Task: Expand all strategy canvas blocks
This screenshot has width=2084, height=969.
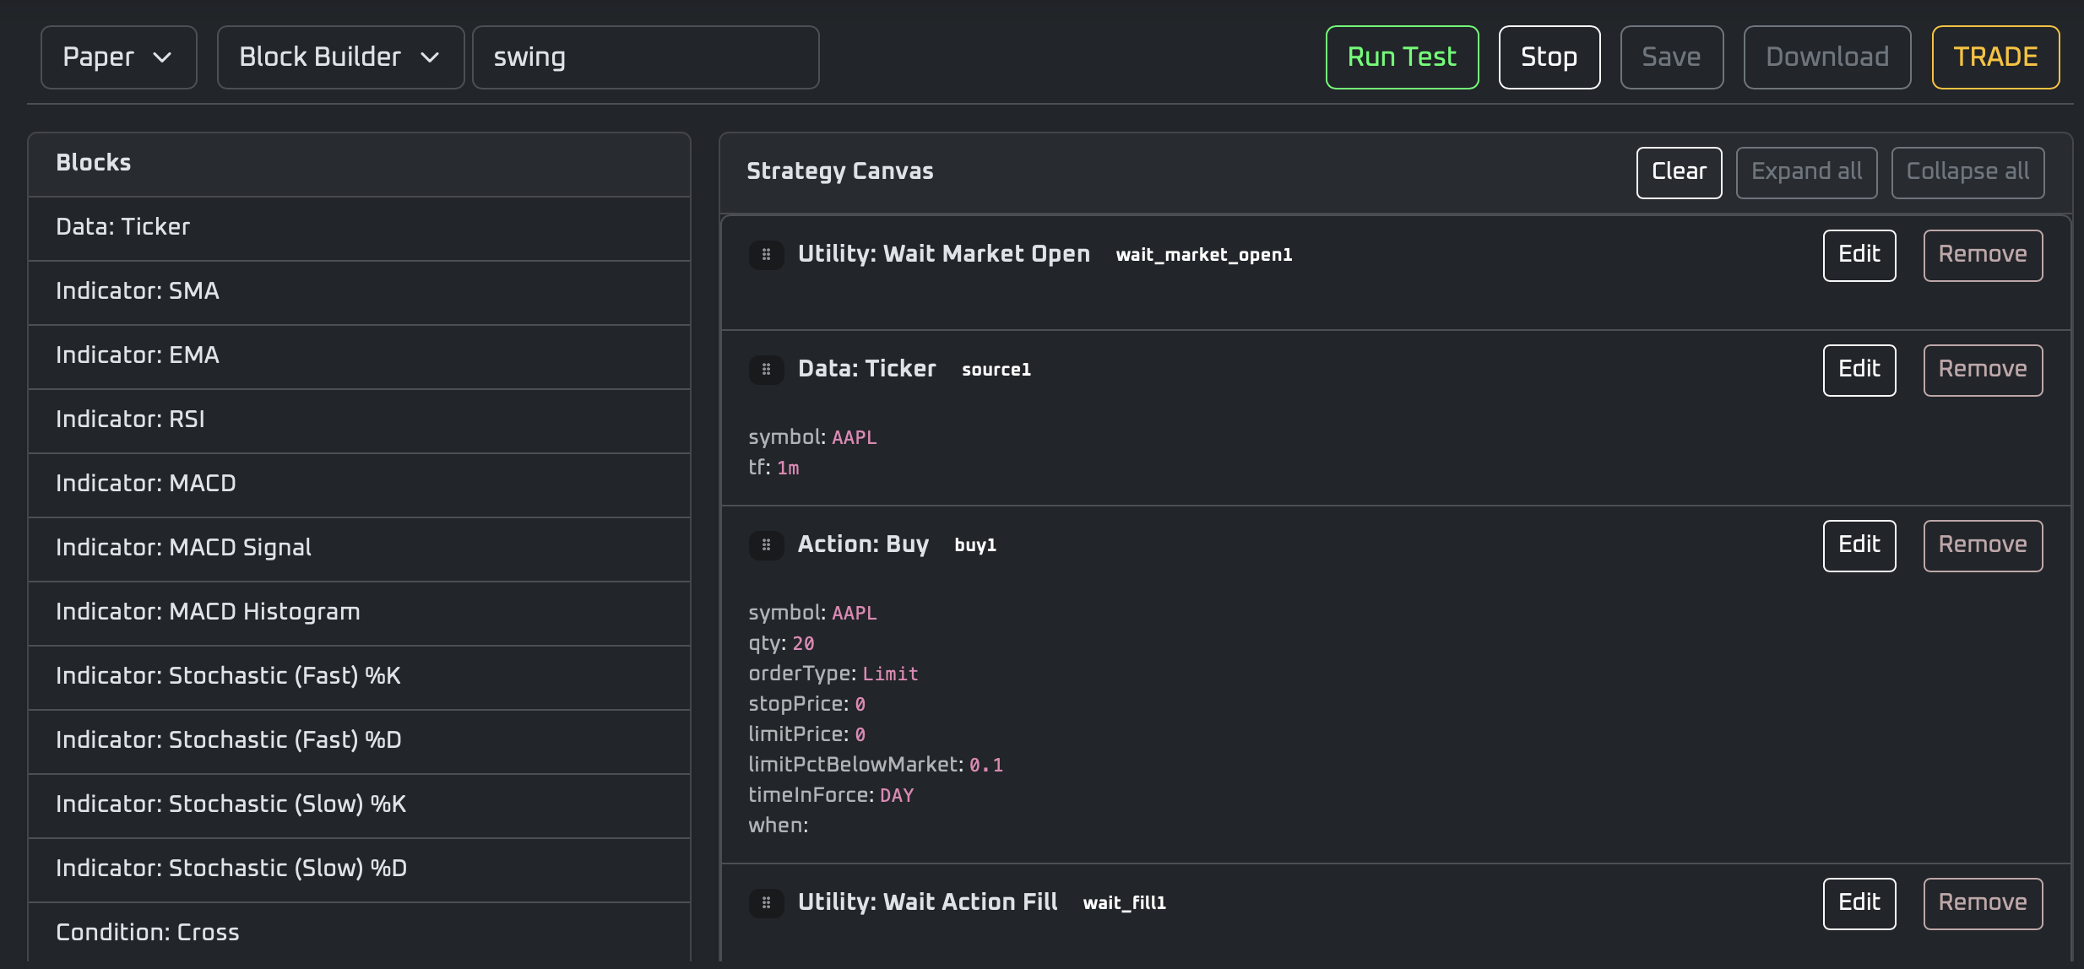Action: pos(1805,171)
